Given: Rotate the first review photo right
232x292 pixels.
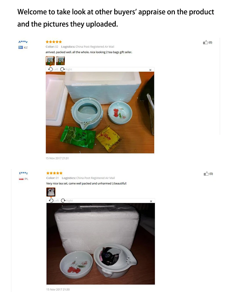Looking at the screenshot, I should (x=66, y=69).
